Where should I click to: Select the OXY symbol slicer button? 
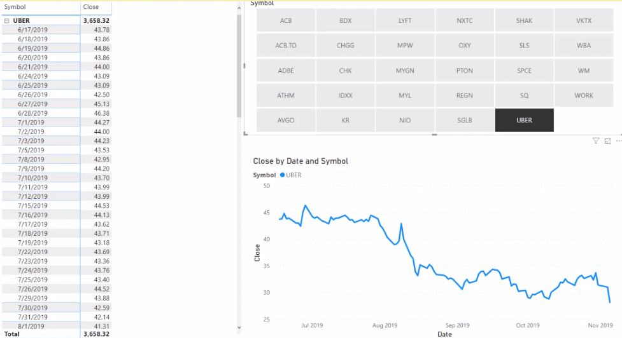coord(465,45)
